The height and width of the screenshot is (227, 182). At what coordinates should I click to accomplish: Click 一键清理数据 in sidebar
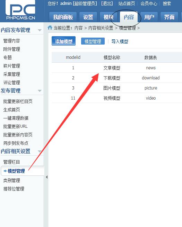[16, 118]
